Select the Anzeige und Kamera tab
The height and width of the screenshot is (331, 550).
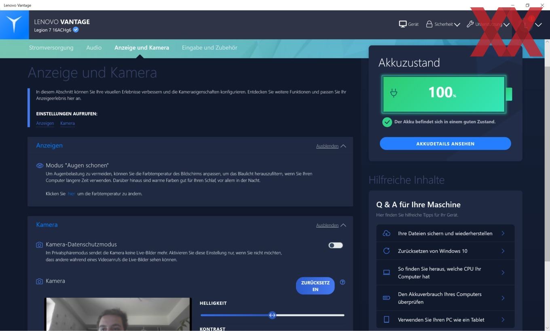pos(142,48)
